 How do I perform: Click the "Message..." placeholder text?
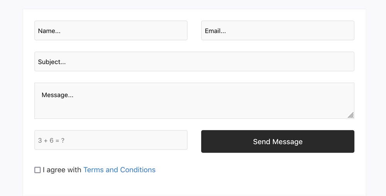point(58,95)
